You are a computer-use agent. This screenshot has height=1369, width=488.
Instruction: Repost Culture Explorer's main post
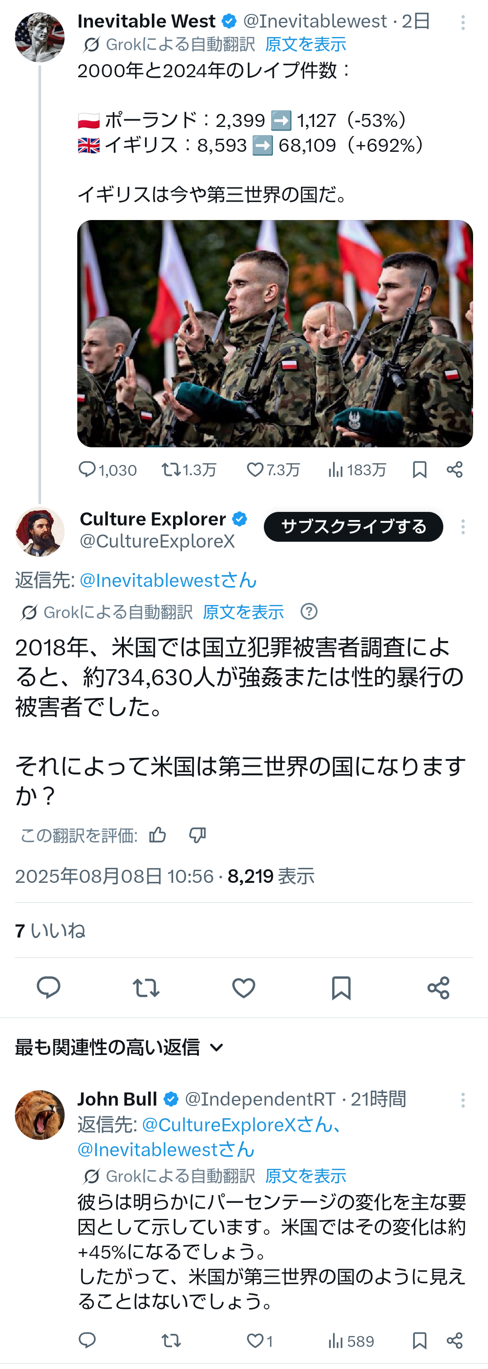click(x=145, y=988)
